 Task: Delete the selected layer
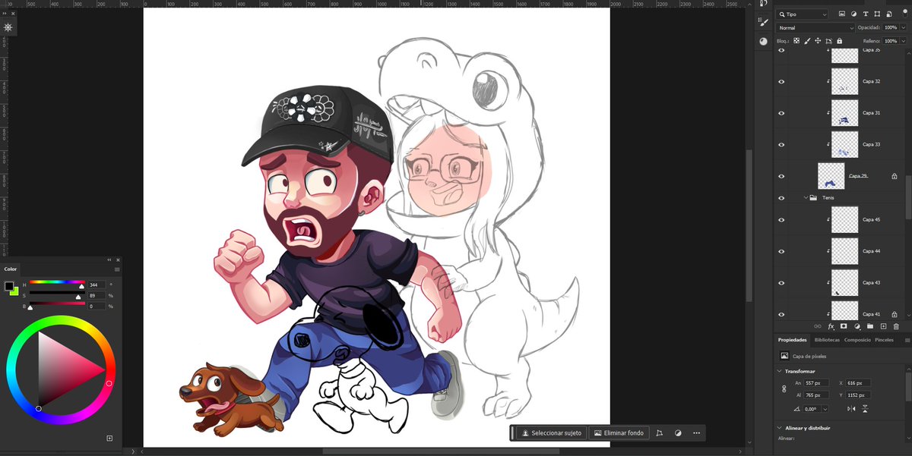click(897, 327)
